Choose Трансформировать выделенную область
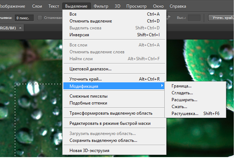The image size is (236, 160). click(114, 113)
